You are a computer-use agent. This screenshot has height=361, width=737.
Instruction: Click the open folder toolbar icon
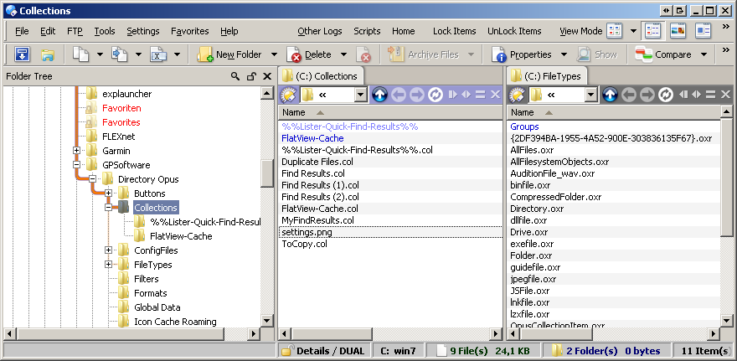point(48,55)
